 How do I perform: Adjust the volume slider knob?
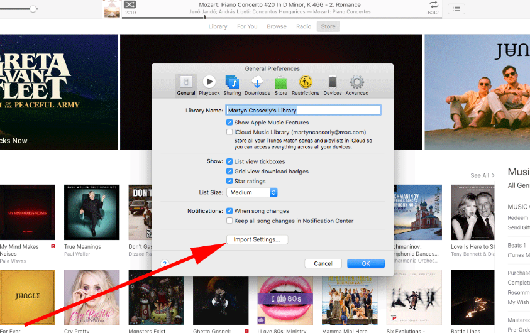(33, 9)
